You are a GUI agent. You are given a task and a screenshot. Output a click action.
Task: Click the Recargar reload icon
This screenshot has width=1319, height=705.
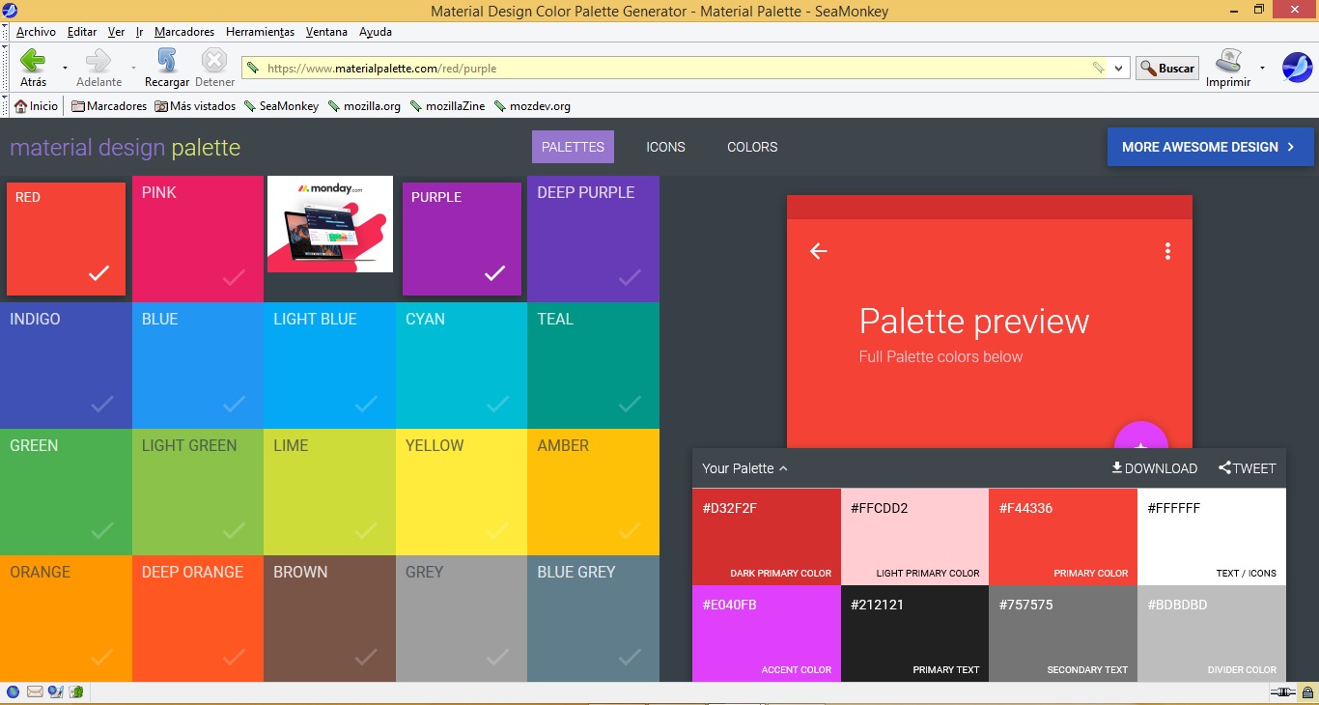click(x=167, y=62)
